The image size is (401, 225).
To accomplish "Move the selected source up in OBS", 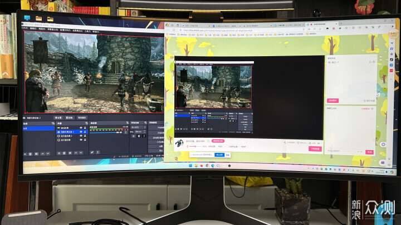I will (x=76, y=153).
